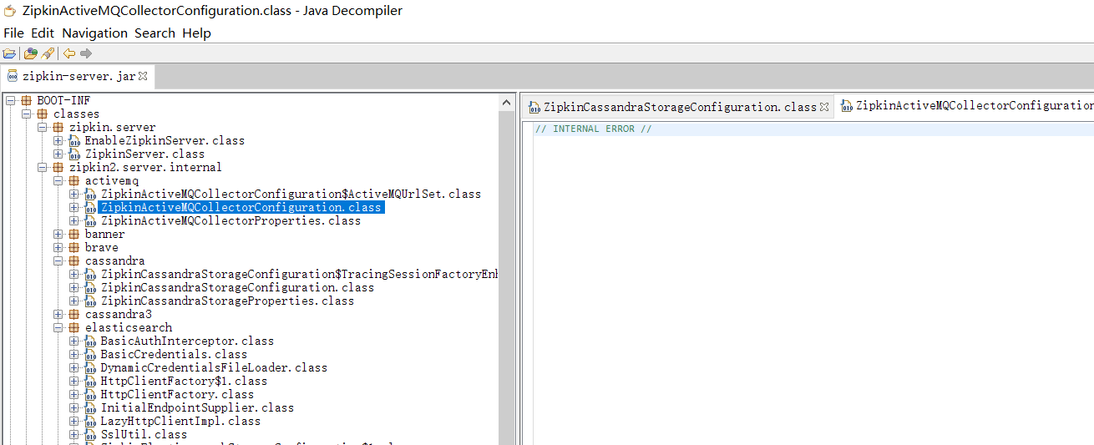Collapse the cassandra package node

[x=58, y=260]
